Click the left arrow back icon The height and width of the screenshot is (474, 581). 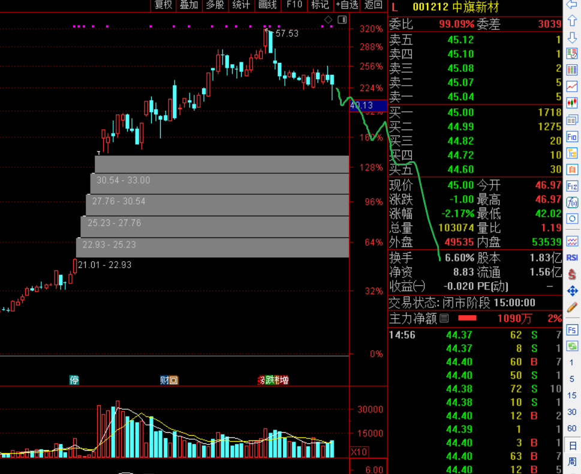(572, 4)
